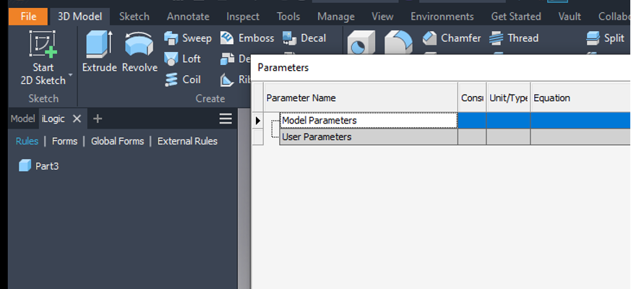
Task: Select the Thread tool
Action: click(x=513, y=38)
